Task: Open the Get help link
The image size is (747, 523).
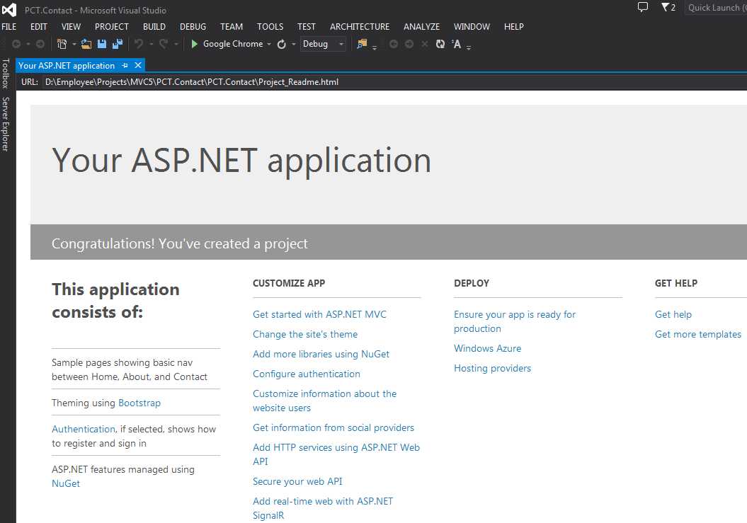Action: click(x=673, y=314)
